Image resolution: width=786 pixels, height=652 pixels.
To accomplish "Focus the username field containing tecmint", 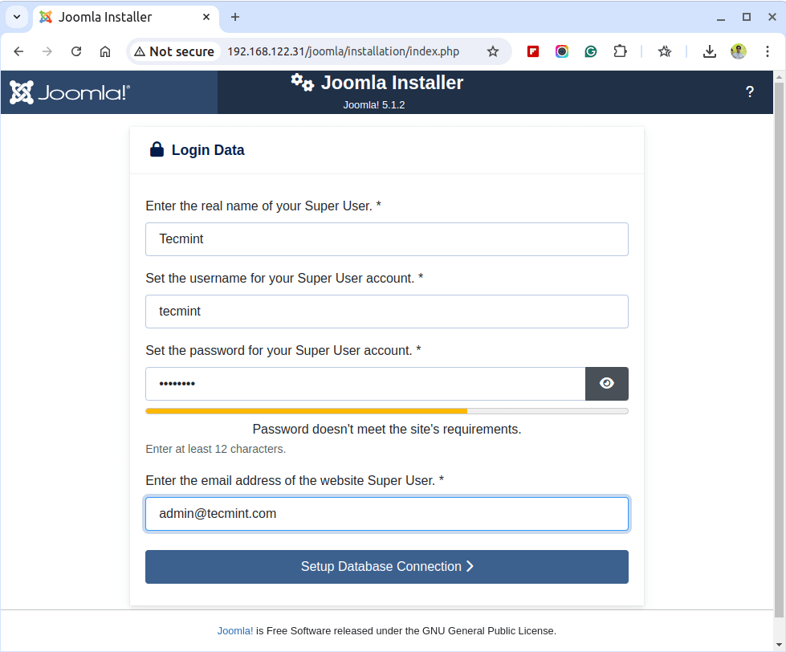I will (386, 312).
